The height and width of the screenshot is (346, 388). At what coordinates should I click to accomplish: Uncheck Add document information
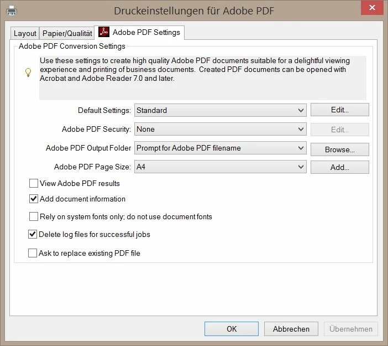point(34,199)
